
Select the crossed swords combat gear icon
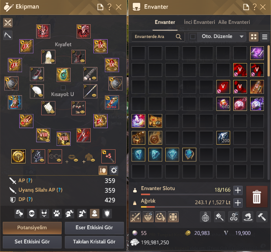click(8, 23)
